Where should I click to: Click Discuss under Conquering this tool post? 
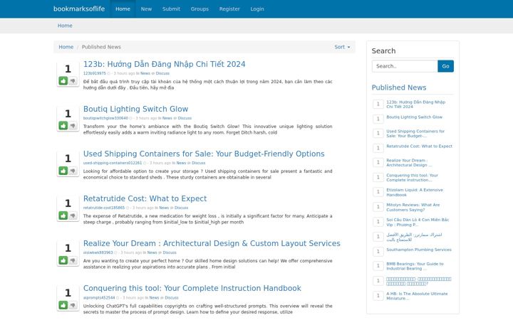pyautogui.click(x=172, y=298)
